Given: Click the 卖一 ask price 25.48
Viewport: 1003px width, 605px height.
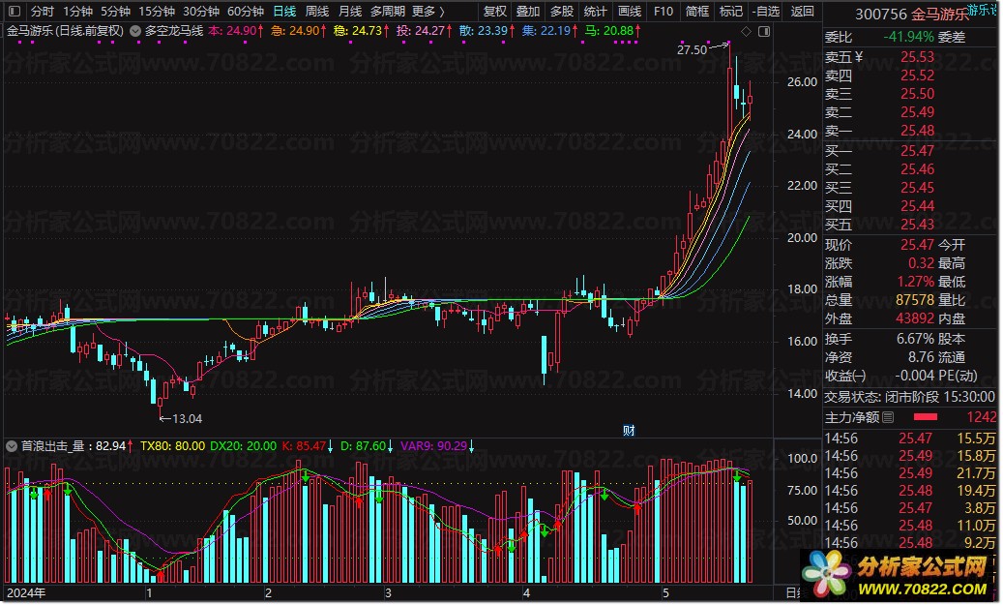Looking at the screenshot, I should (x=917, y=131).
